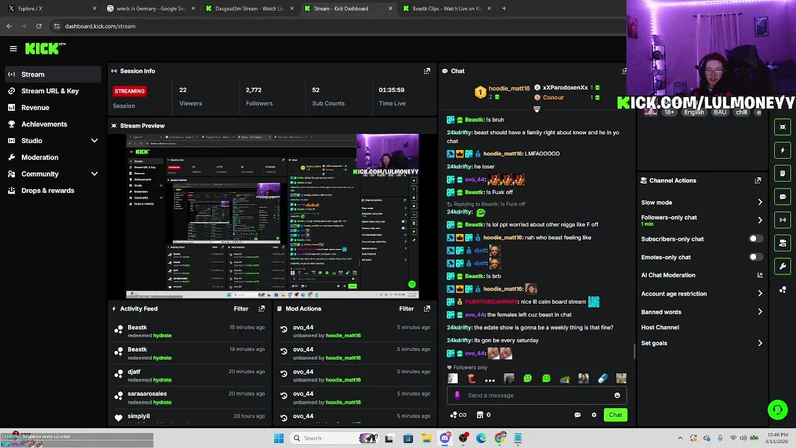Viewport: 796px width, 448px height.
Task: Open Mod Actions Filter
Action: click(x=407, y=309)
